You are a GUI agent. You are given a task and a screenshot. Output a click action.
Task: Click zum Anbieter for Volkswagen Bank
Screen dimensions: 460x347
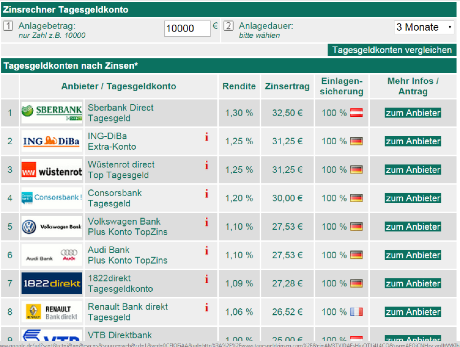click(413, 227)
